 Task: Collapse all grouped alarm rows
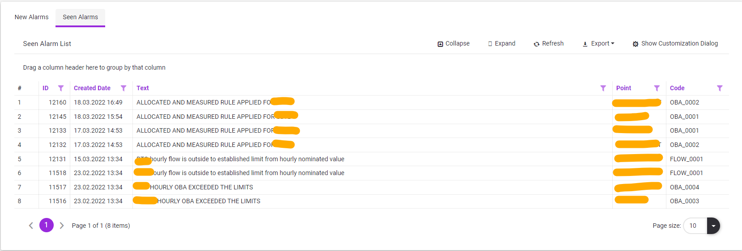point(453,44)
